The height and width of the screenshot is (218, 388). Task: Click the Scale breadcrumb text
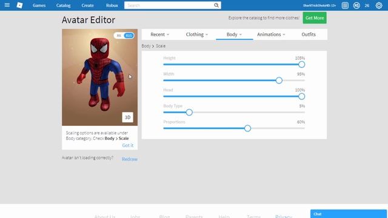point(161,46)
